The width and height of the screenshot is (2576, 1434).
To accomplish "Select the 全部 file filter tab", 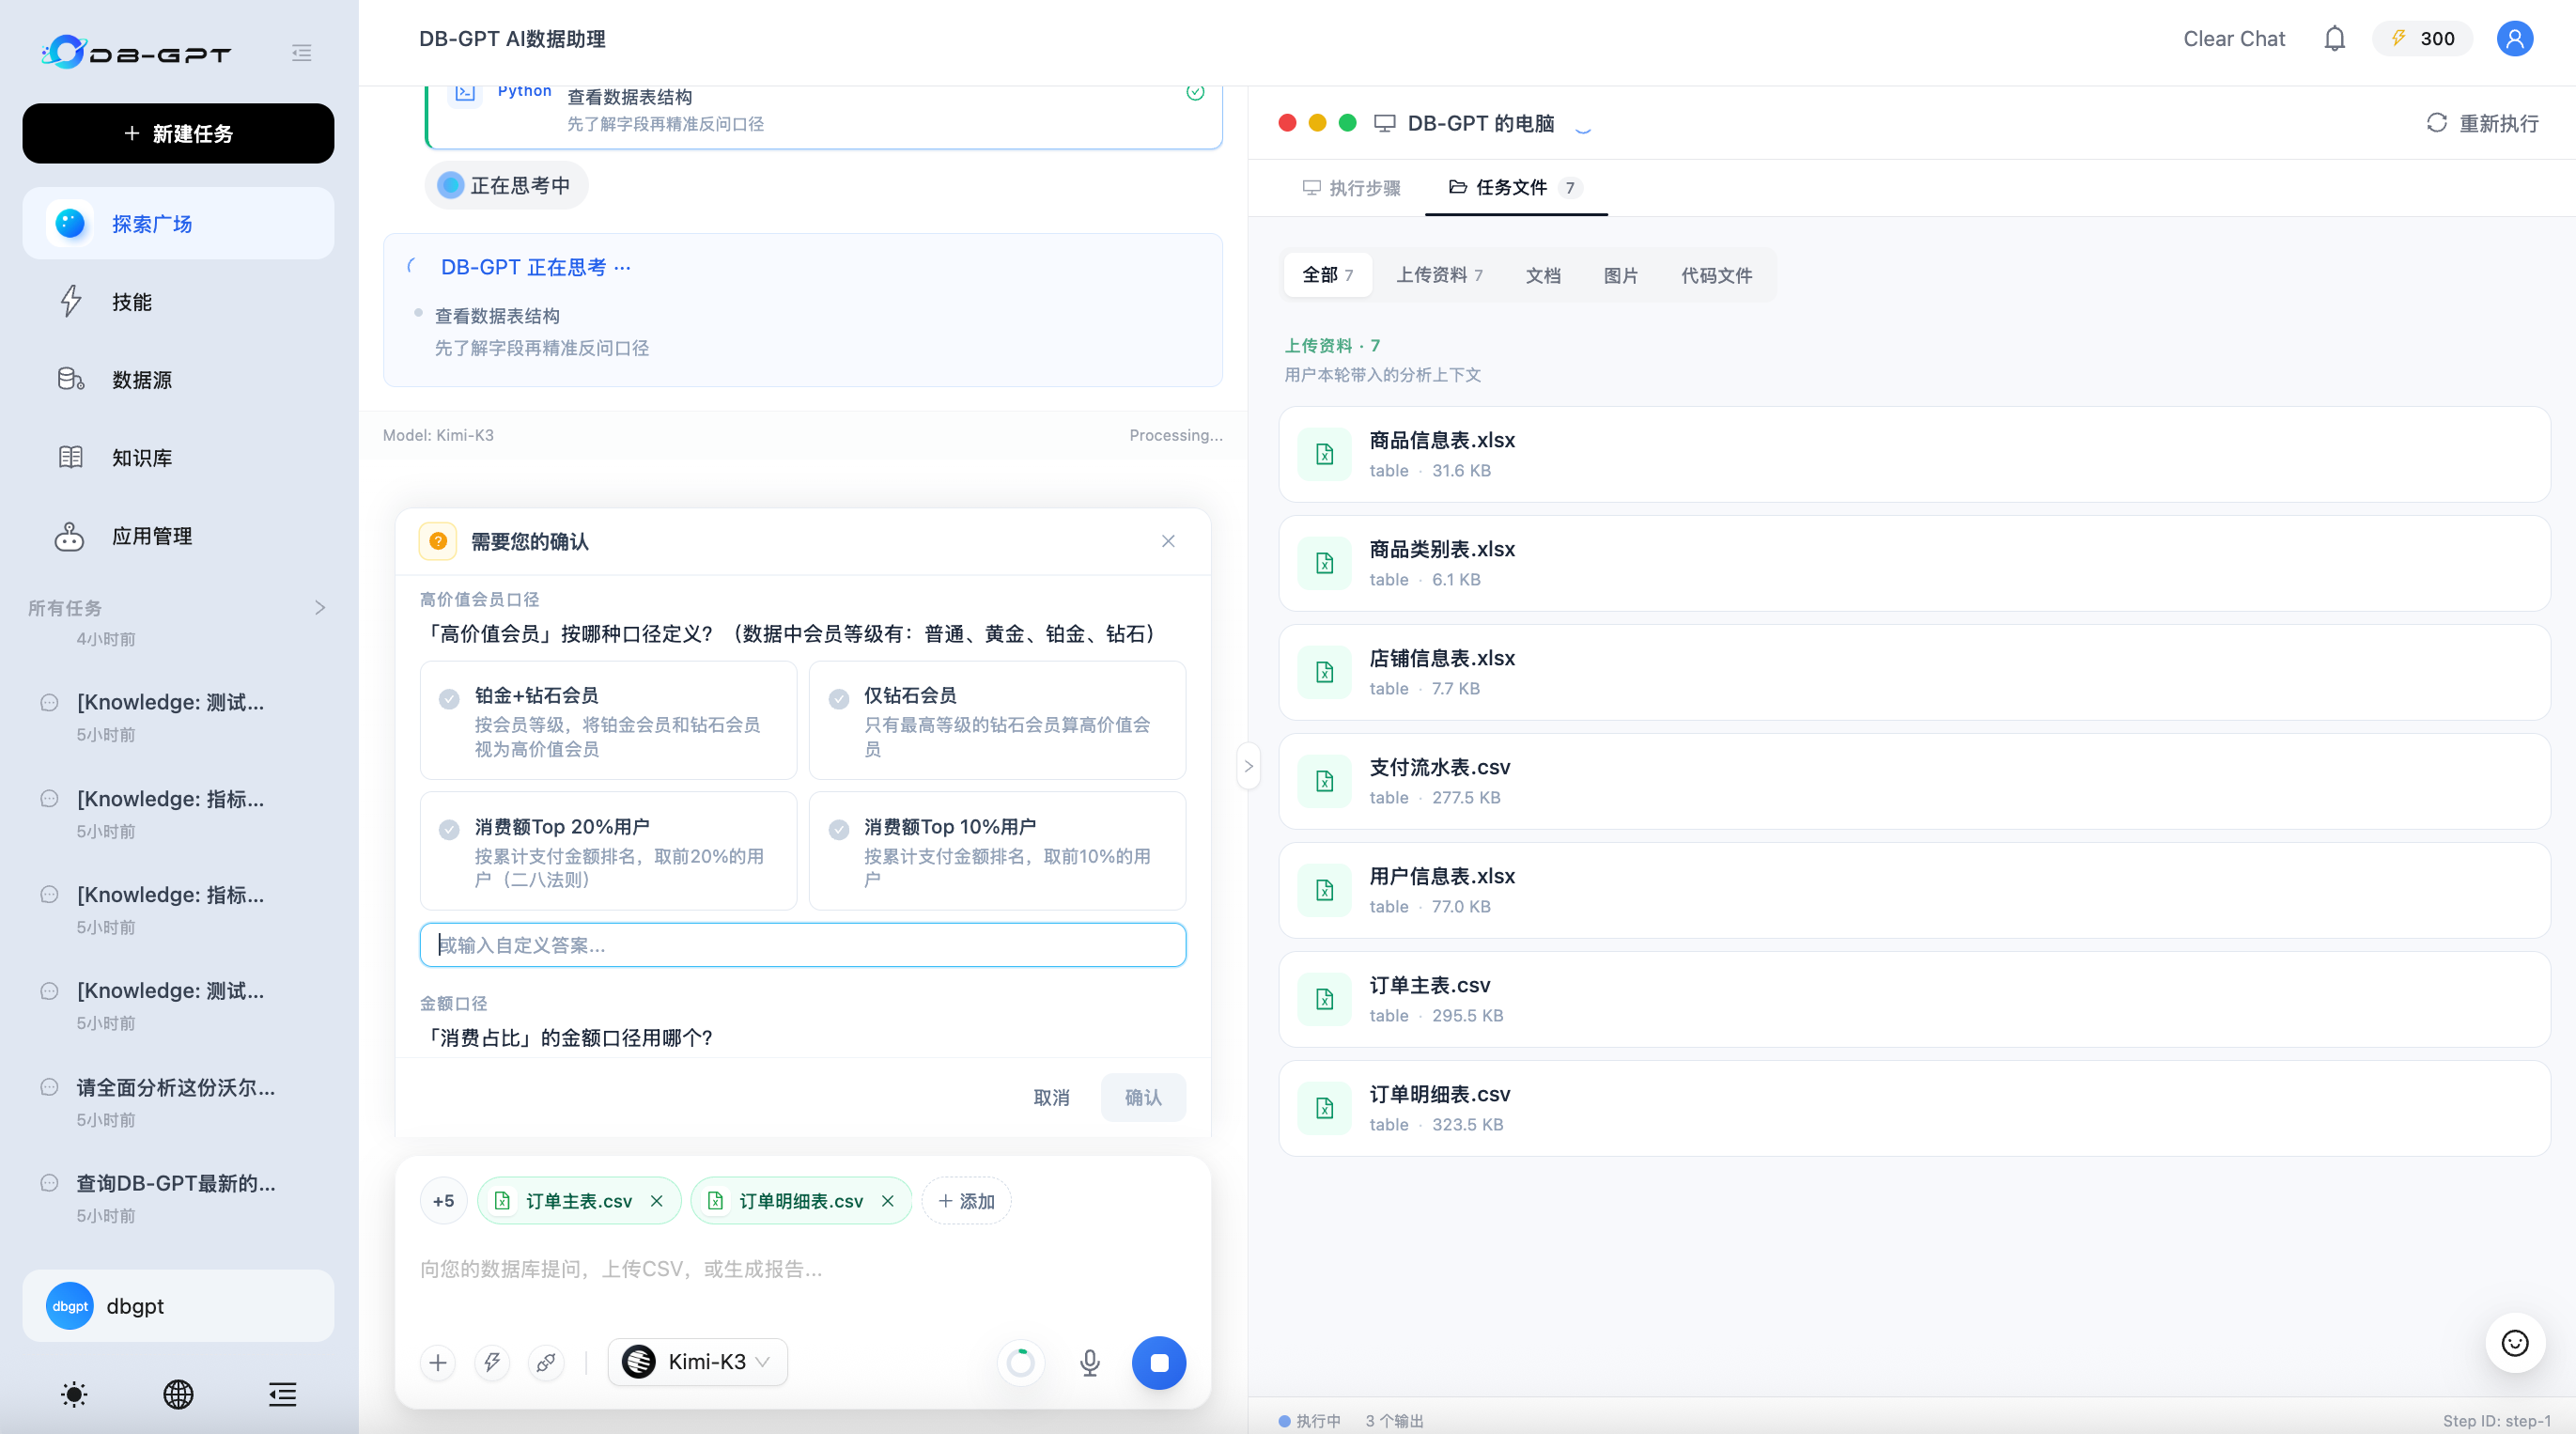I will (x=1327, y=275).
